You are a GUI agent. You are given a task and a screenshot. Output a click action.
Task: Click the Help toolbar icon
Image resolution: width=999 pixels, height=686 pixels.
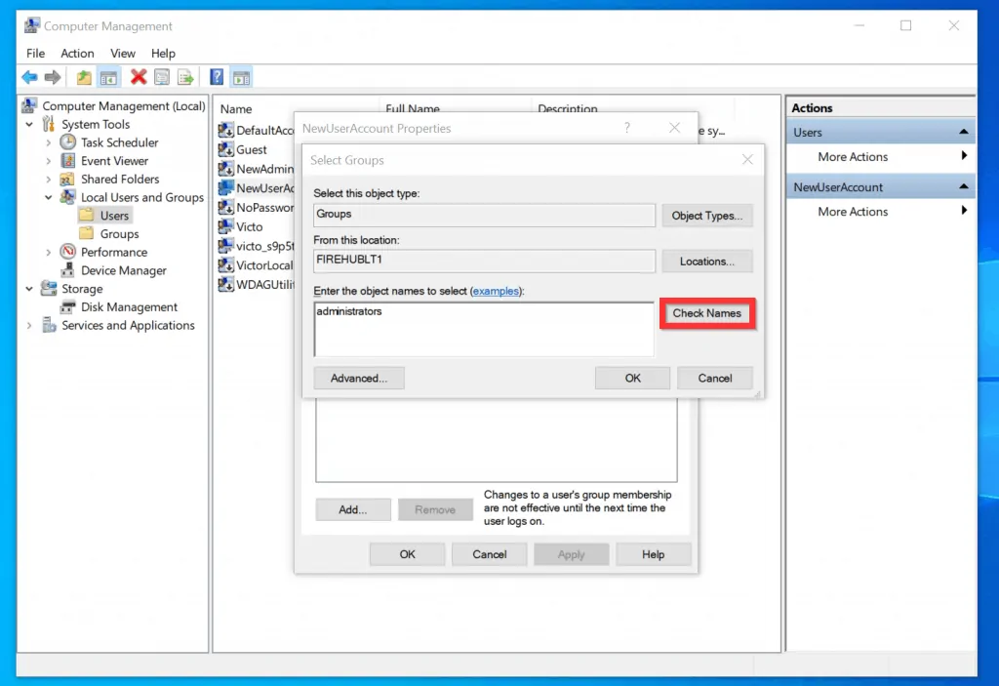coord(216,77)
